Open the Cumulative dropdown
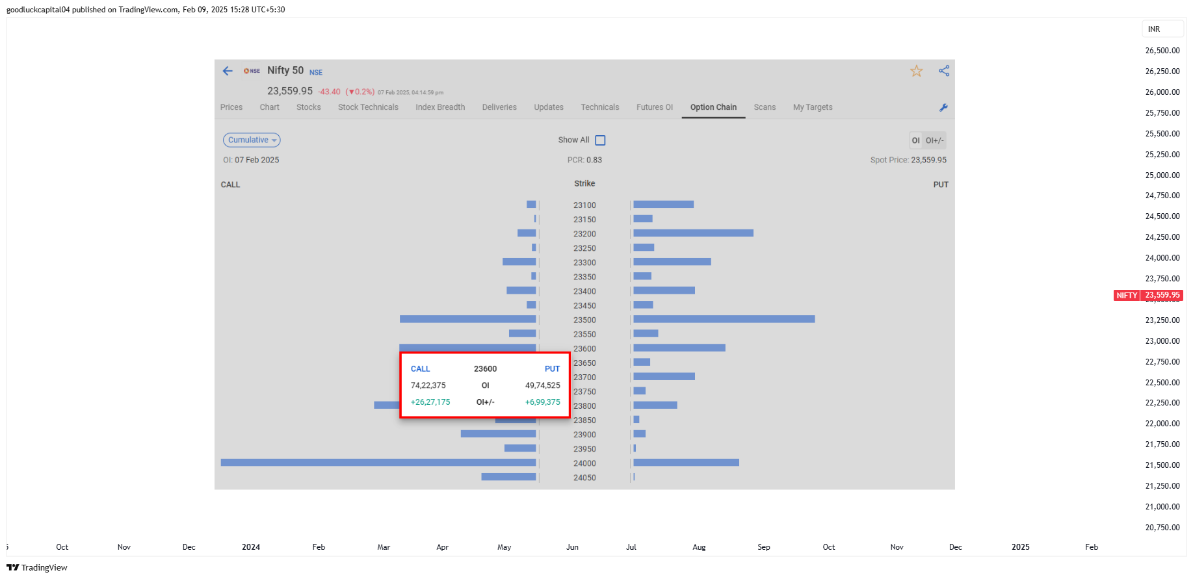Viewport: 1193px width, 579px height. click(252, 140)
